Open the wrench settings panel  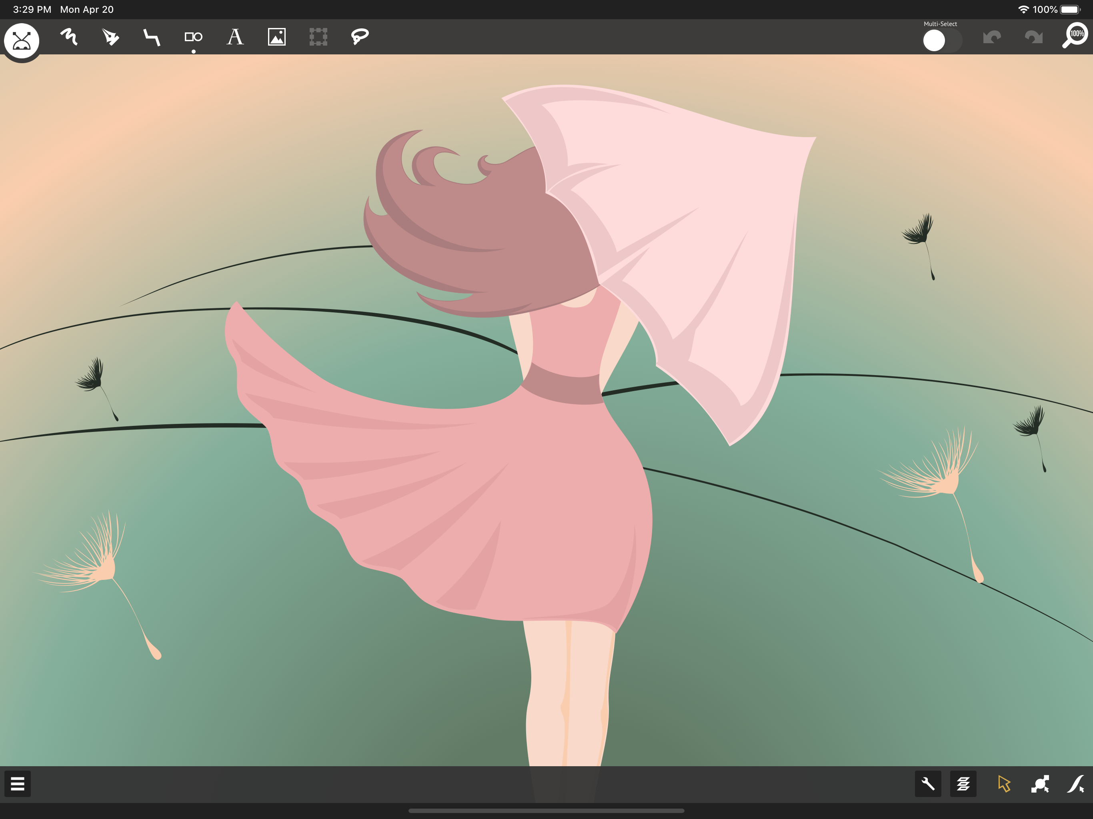click(x=928, y=784)
